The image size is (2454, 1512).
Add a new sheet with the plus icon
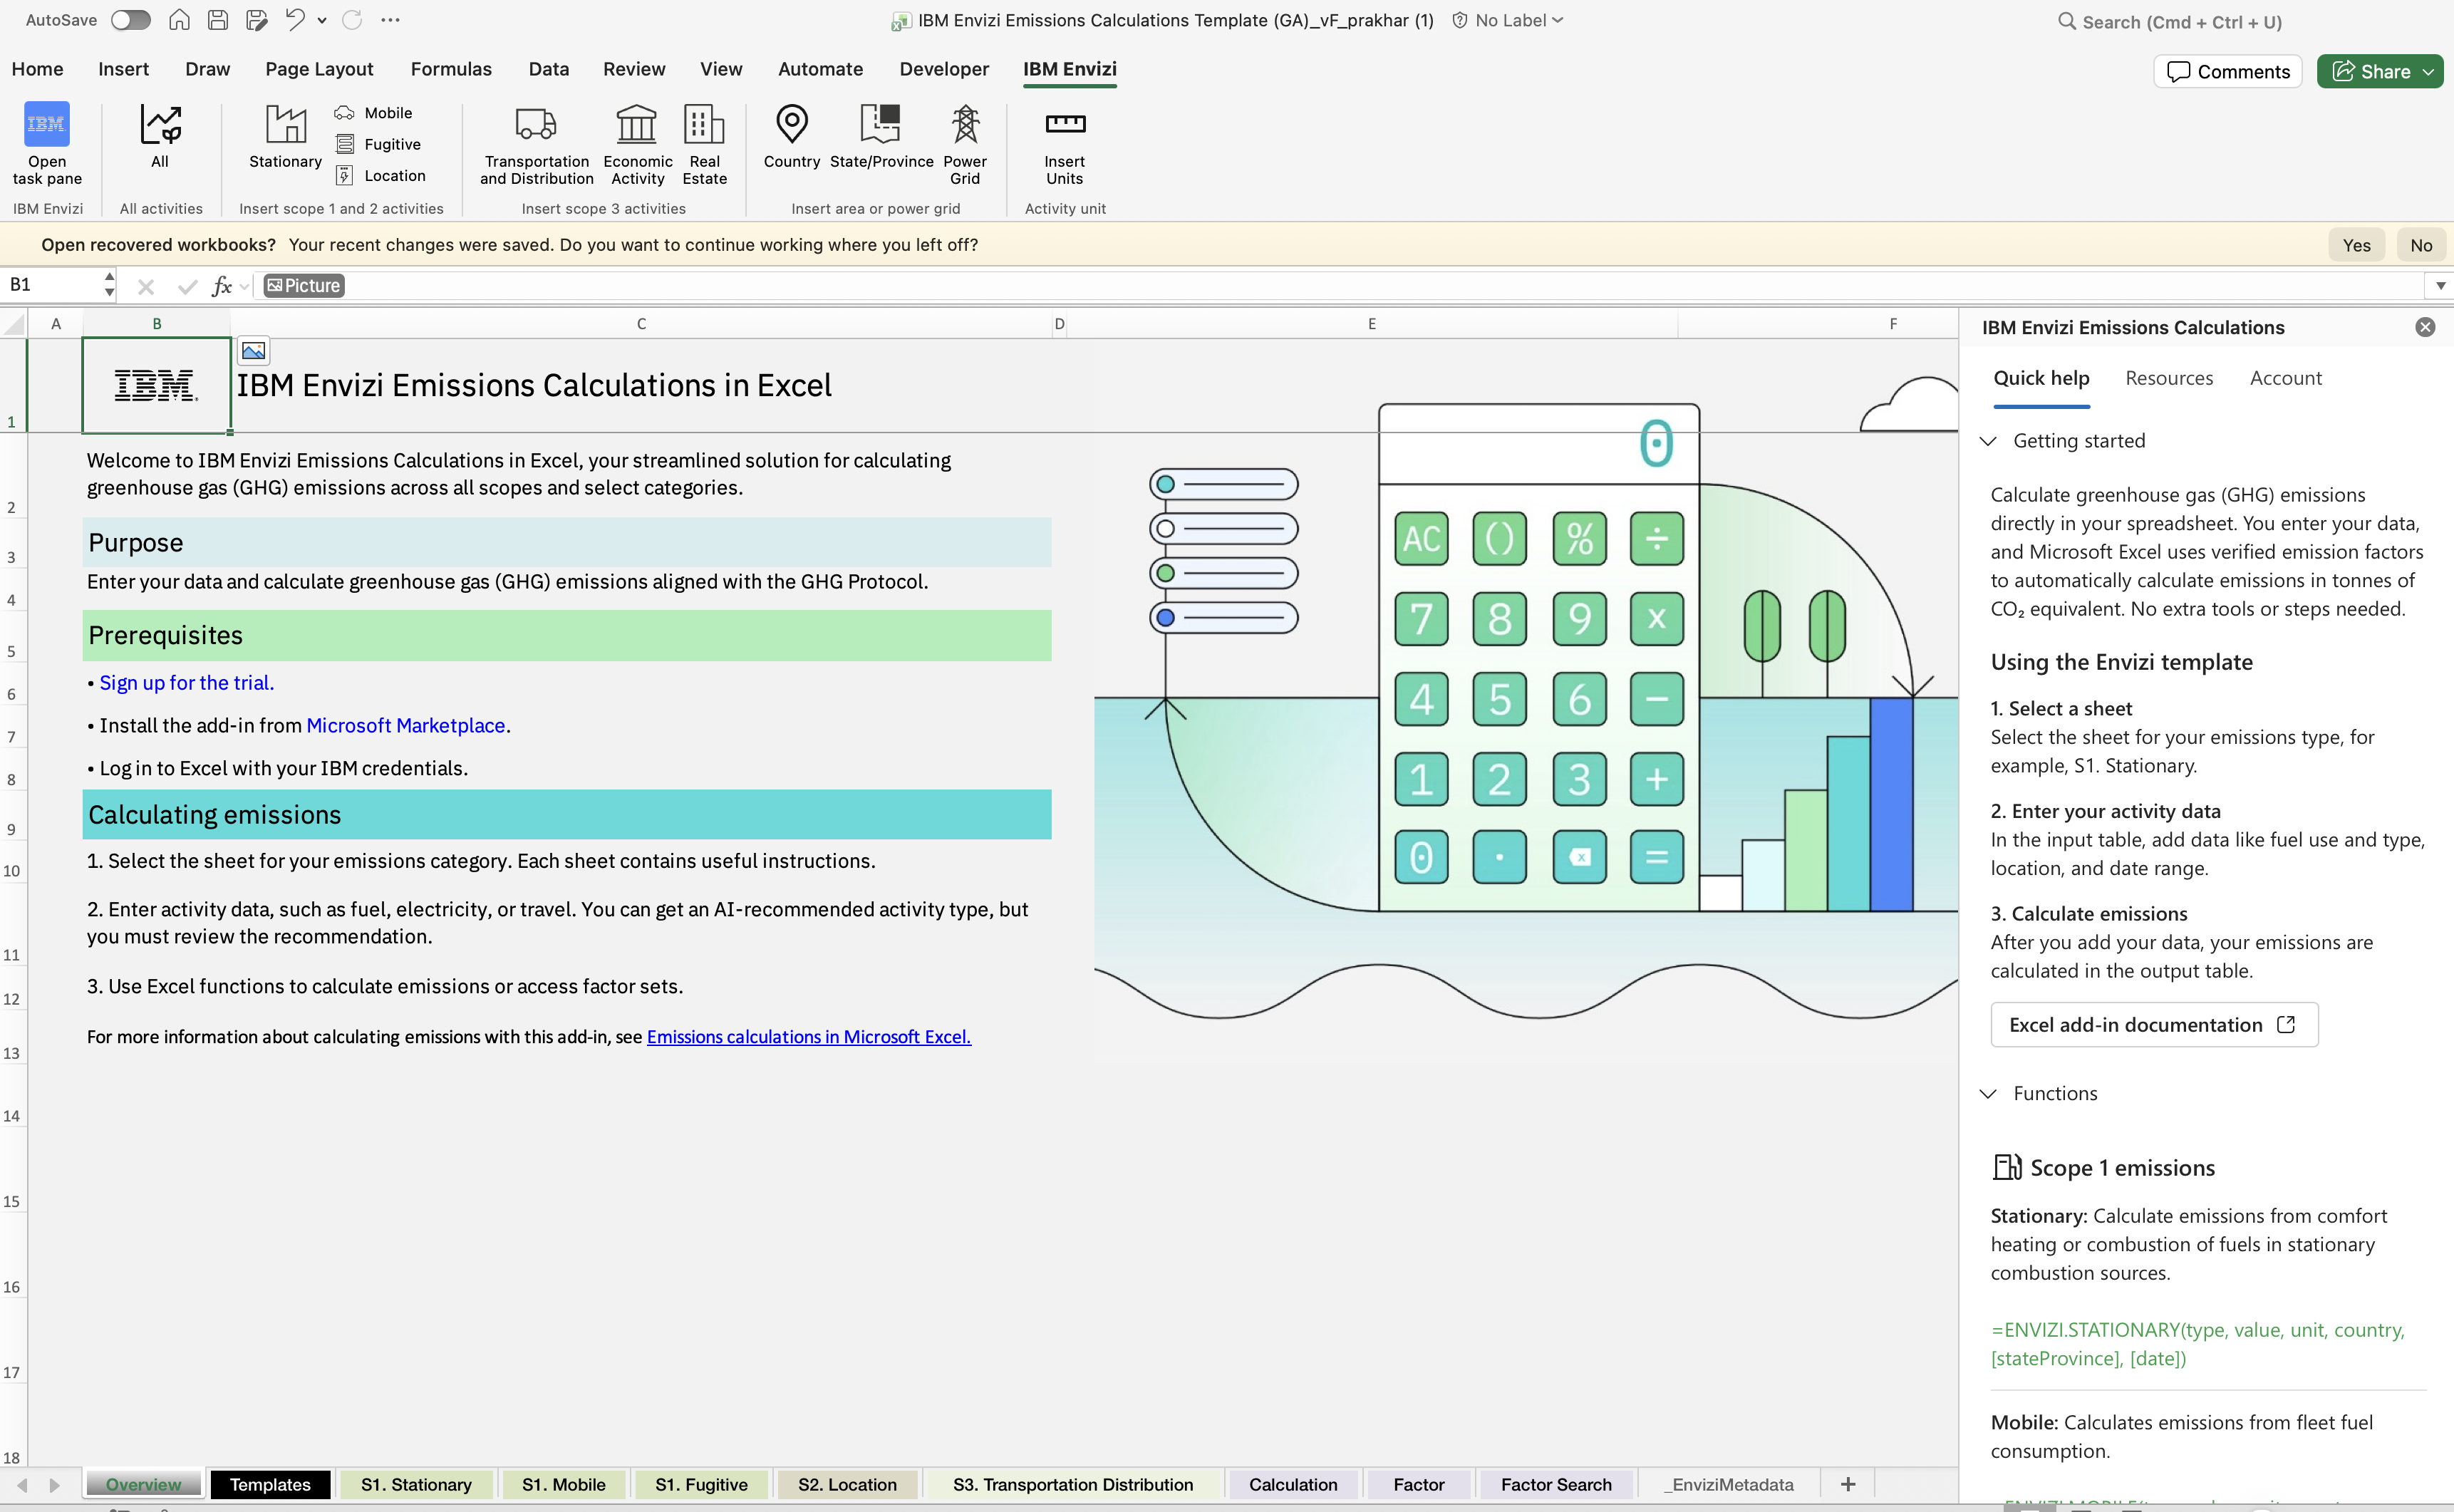tap(1848, 1484)
